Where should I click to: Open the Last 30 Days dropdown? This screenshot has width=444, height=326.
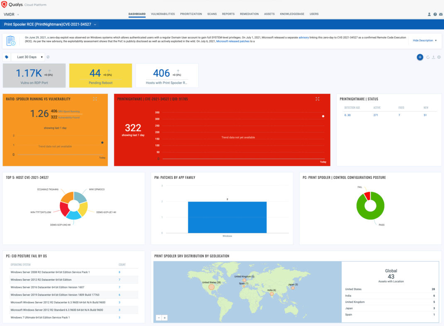(28, 57)
